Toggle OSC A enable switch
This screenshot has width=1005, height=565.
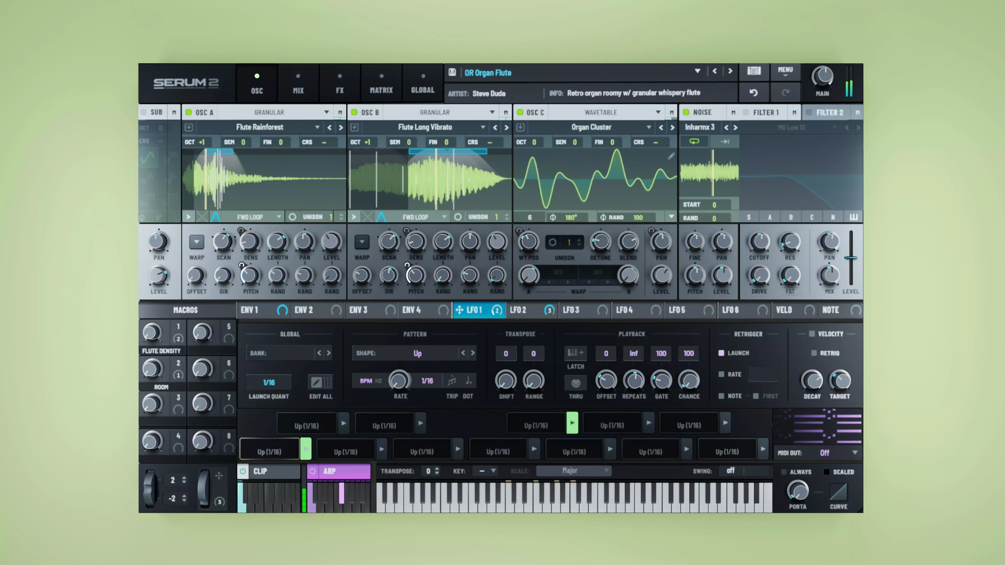pos(189,112)
